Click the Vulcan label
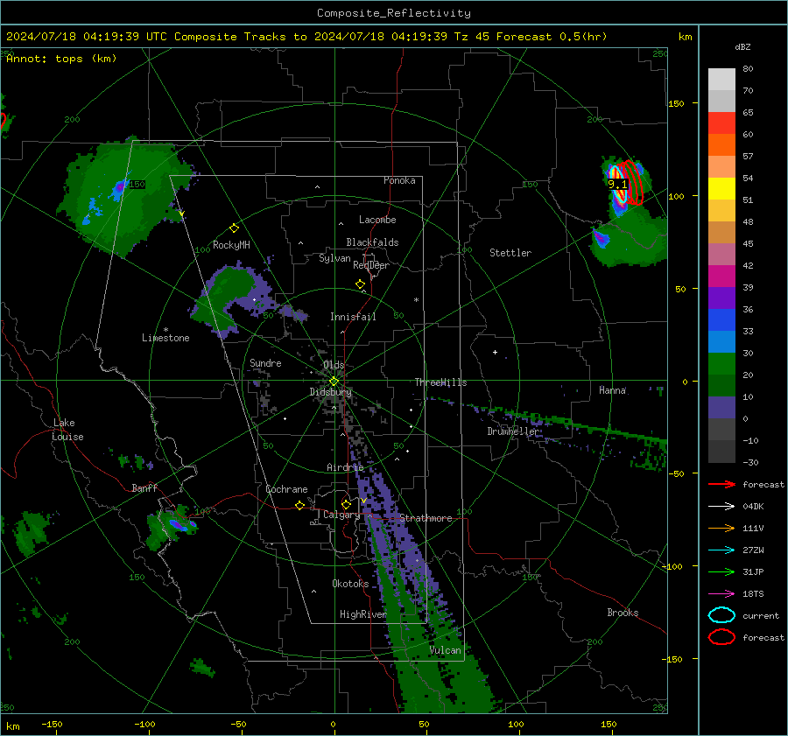788x736 pixels. pos(446,650)
